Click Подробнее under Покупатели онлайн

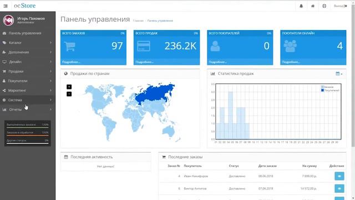point(291,62)
